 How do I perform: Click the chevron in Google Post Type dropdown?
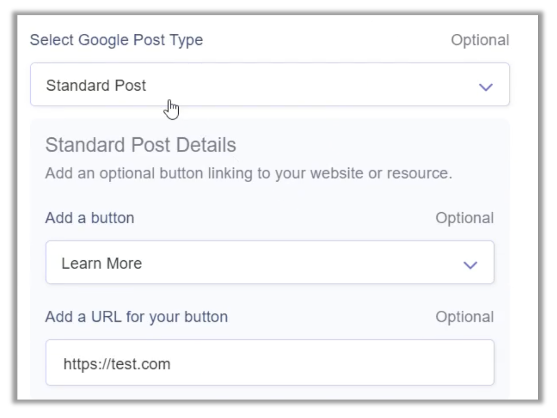tap(485, 87)
